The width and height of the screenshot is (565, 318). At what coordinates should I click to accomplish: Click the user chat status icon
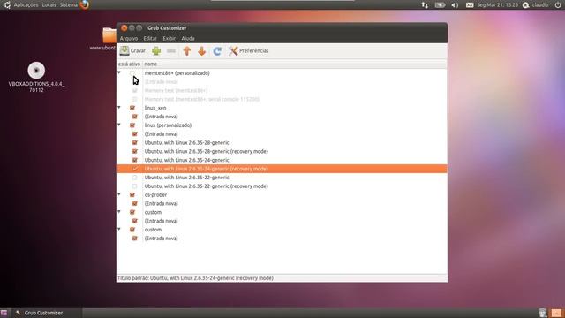526,4
